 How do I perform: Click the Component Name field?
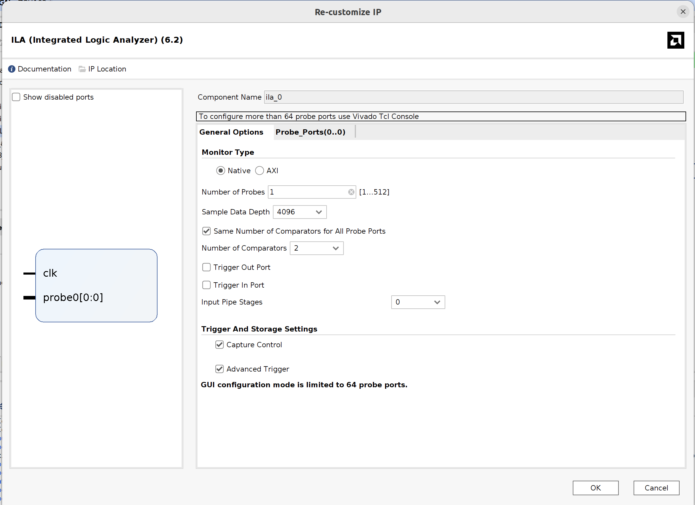[x=473, y=97]
